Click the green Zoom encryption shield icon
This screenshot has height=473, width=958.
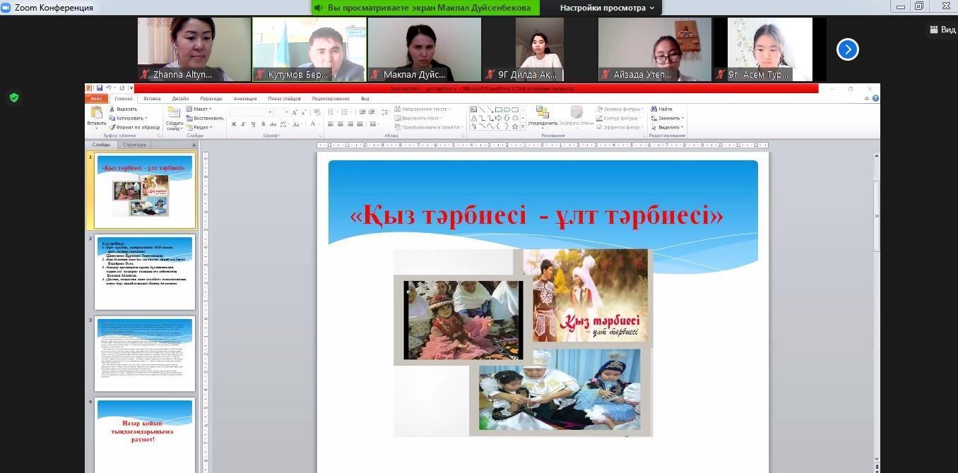click(x=14, y=97)
